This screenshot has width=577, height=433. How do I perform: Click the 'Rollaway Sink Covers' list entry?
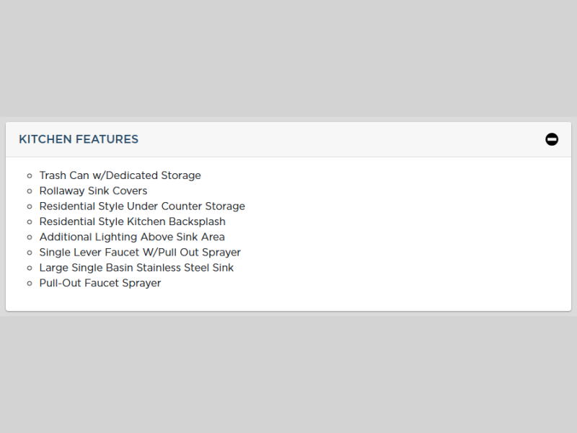93,191
